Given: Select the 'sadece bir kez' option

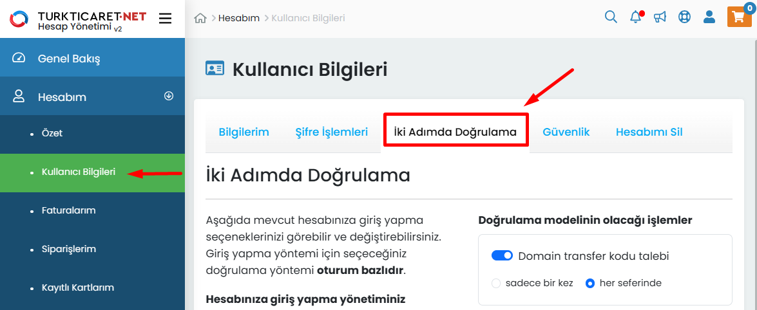Looking at the screenshot, I should tap(496, 283).
